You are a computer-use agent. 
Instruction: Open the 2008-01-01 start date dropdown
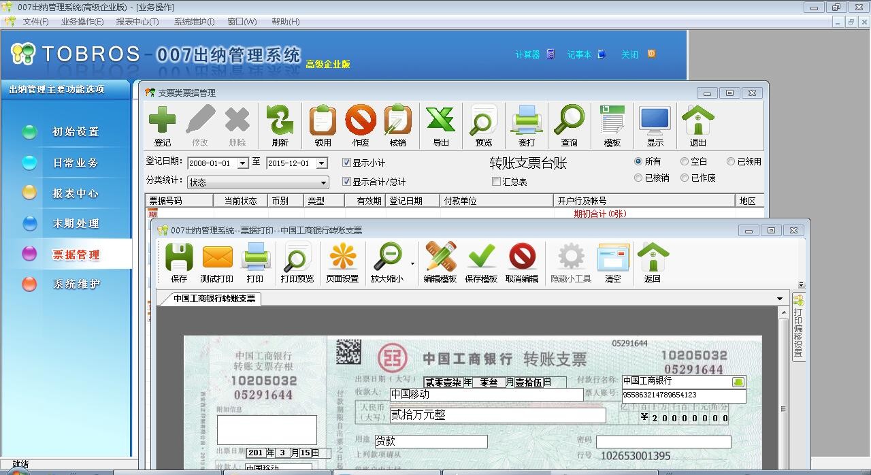tap(242, 163)
